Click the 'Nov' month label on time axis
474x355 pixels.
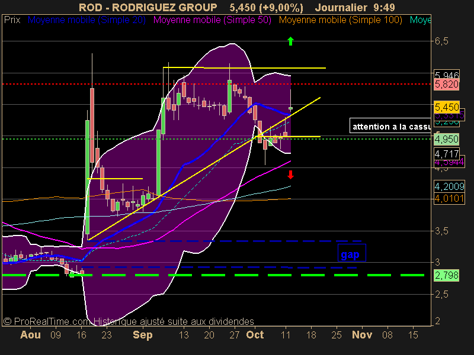(x=362, y=335)
